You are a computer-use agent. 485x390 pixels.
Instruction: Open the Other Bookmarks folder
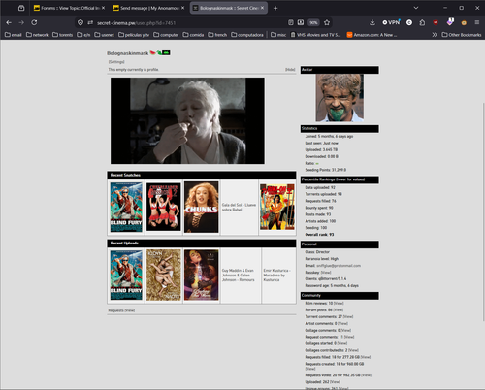pos(462,35)
